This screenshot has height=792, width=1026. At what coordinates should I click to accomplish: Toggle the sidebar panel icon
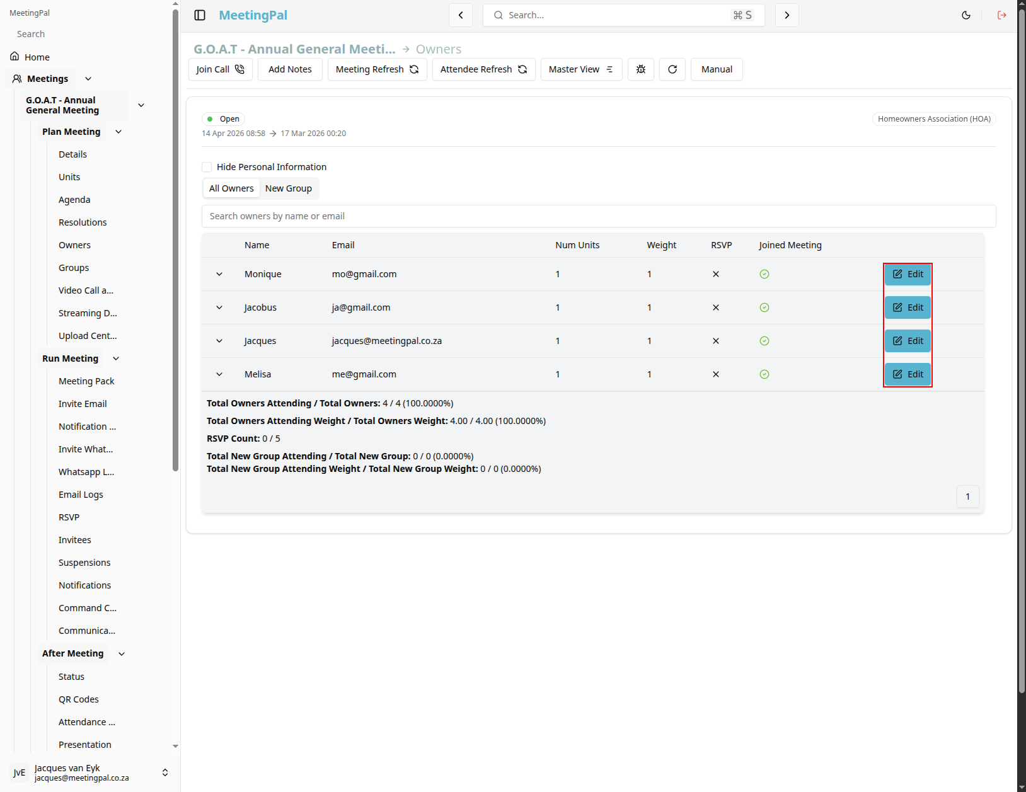[x=200, y=15]
